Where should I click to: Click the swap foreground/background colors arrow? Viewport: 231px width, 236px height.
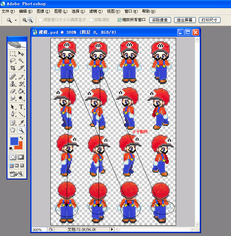pyautogui.click(x=21, y=138)
